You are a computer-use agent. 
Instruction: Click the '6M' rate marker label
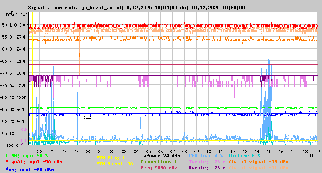pyautogui.click(x=23, y=143)
